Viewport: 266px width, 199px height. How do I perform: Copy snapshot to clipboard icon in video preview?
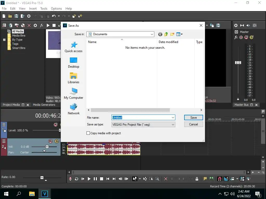[x=212, y=25]
